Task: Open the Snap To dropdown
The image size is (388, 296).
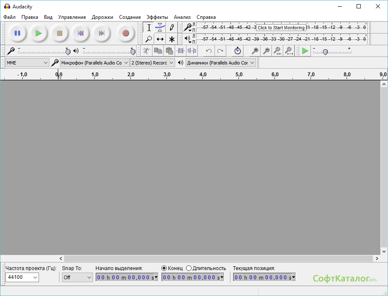Action: 77,277
